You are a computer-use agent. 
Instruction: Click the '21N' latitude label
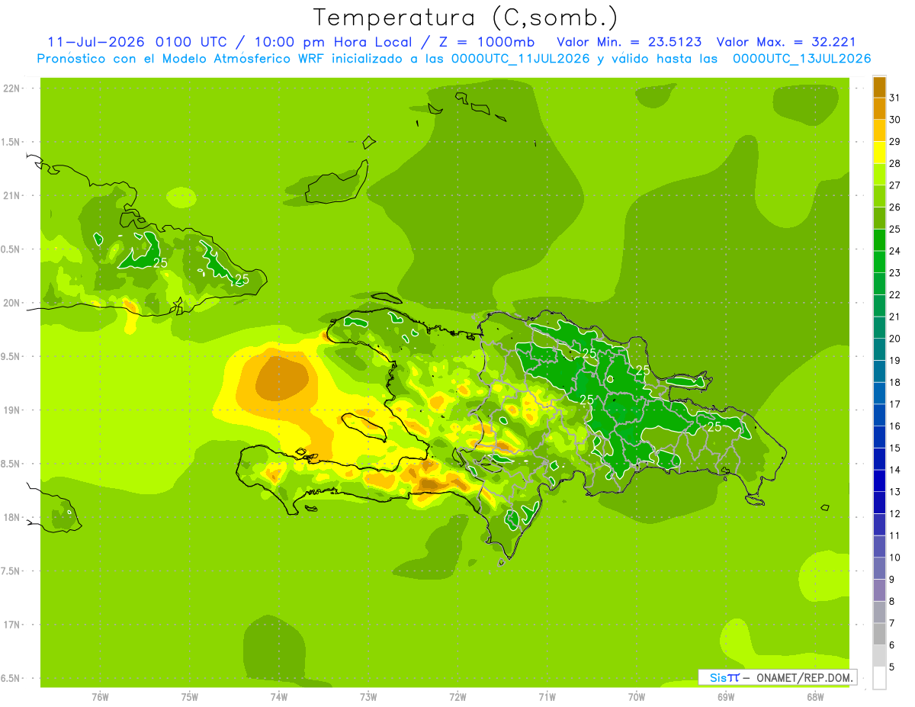tap(11, 196)
